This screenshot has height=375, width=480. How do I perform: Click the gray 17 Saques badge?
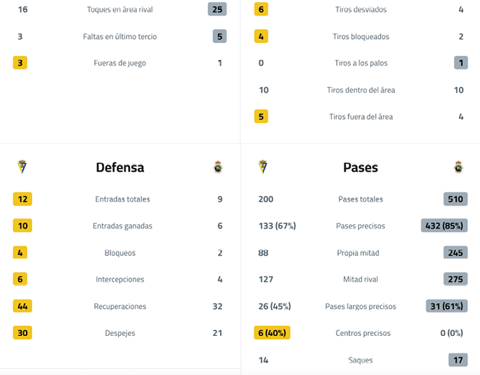(x=458, y=360)
